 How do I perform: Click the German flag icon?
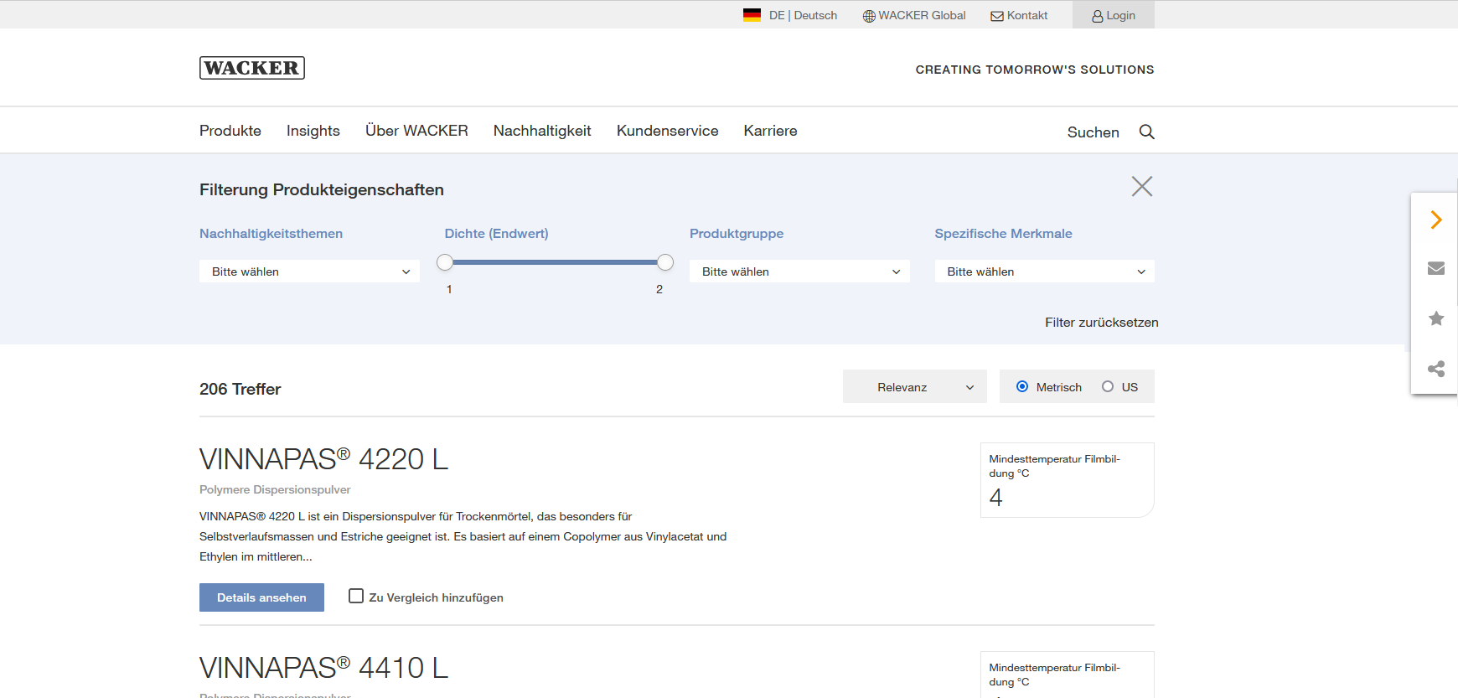pyautogui.click(x=752, y=15)
